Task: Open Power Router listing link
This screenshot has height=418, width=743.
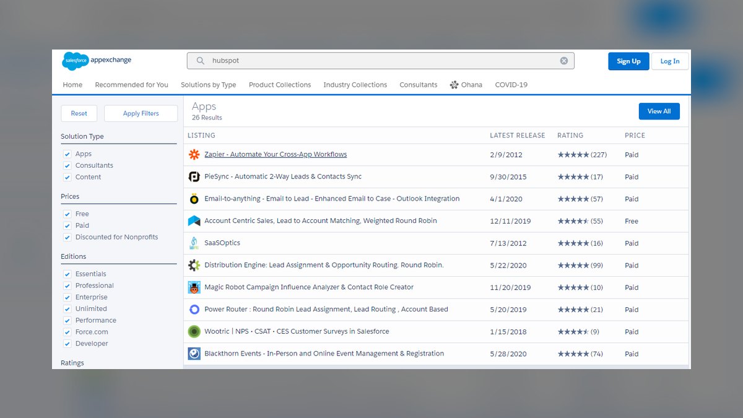Action: 326,310
